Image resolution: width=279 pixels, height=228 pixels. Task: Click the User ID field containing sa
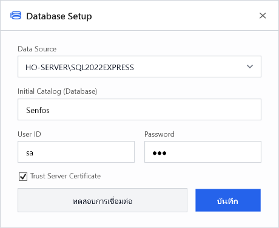[x=76, y=152]
